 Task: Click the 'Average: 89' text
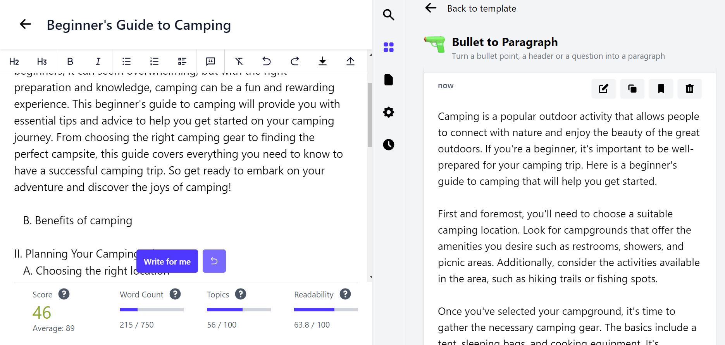coord(53,328)
